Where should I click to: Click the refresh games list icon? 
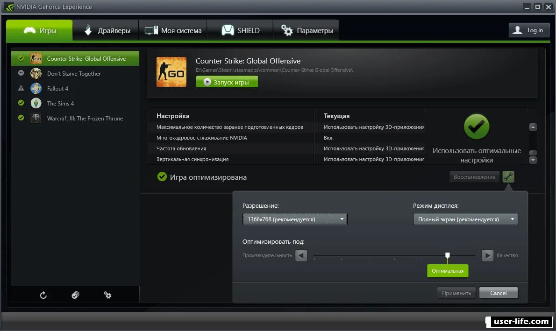click(43, 295)
